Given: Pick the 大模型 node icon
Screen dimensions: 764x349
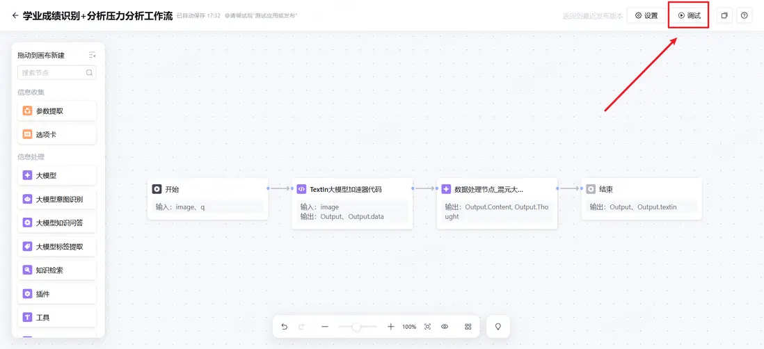Looking at the screenshot, I should (27, 175).
